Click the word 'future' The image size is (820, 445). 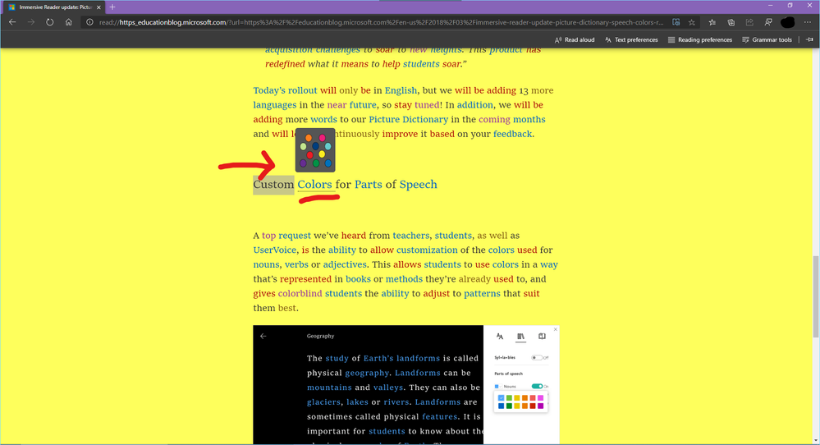point(363,105)
